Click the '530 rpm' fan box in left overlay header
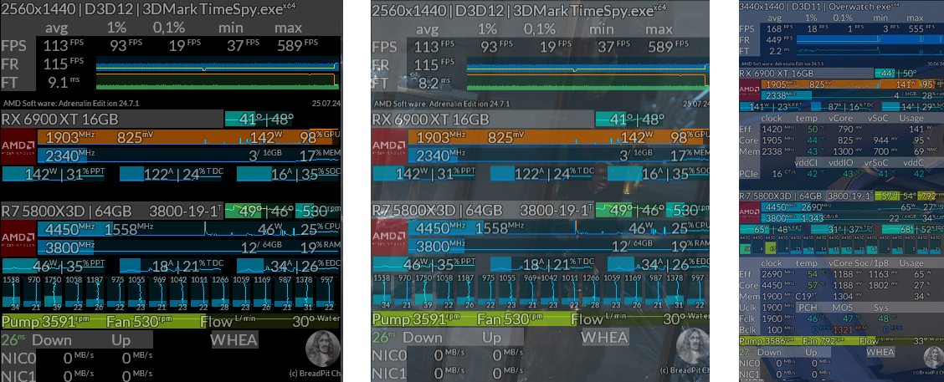This screenshot has height=382, width=944. [318, 211]
